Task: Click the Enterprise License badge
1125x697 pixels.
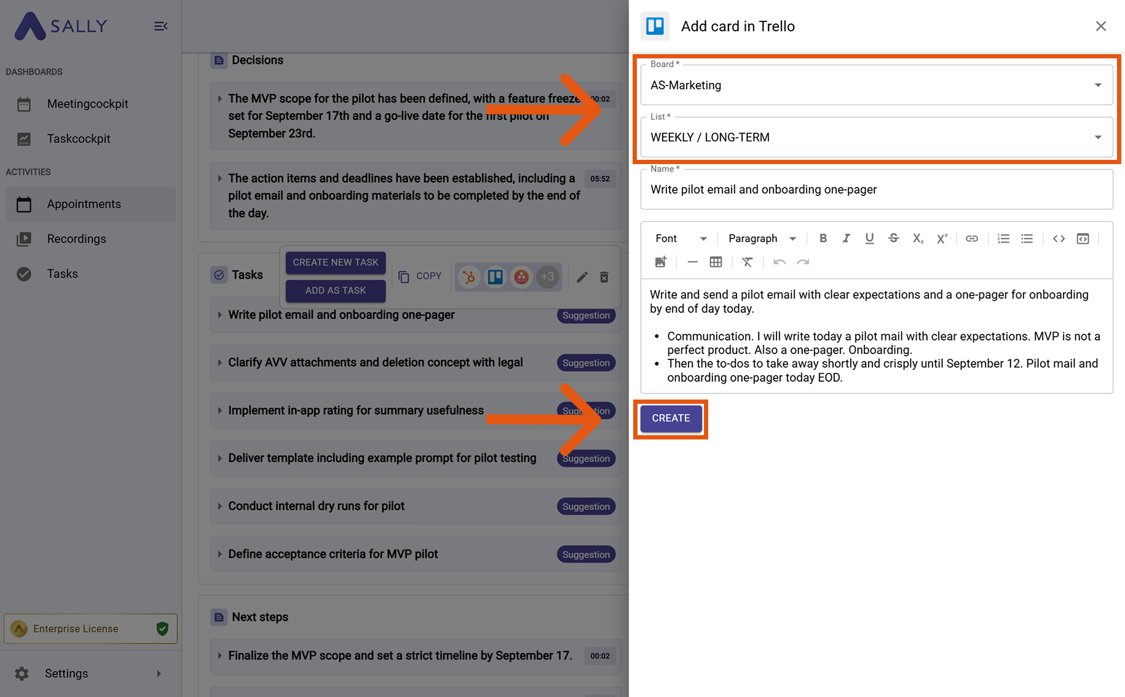Action: point(90,629)
